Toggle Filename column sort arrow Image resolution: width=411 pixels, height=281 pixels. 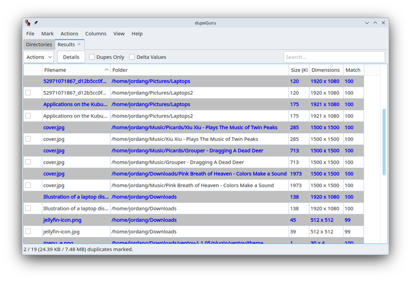[107, 70]
